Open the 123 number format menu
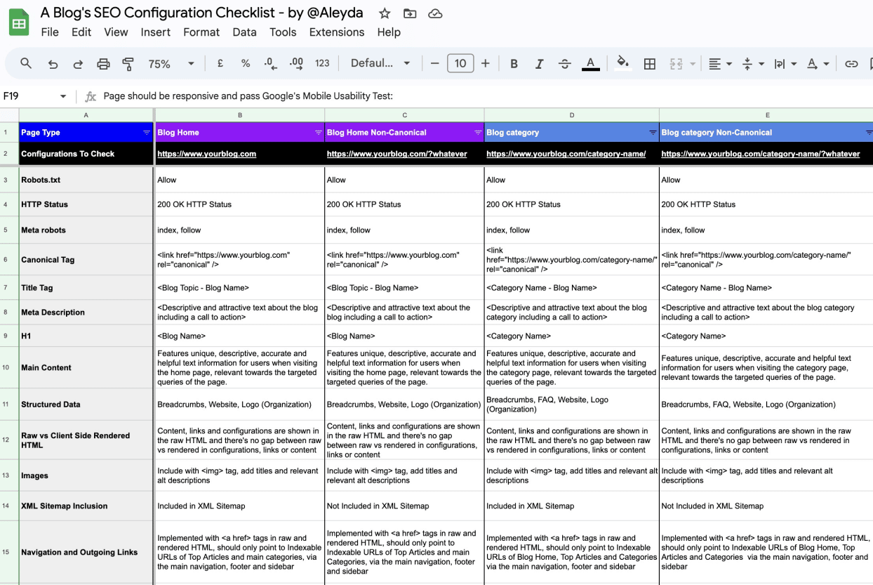The height and width of the screenshot is (585, 873). point(322,63)
